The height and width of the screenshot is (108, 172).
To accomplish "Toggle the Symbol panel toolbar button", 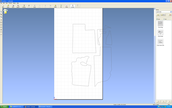I will (72, 6).
